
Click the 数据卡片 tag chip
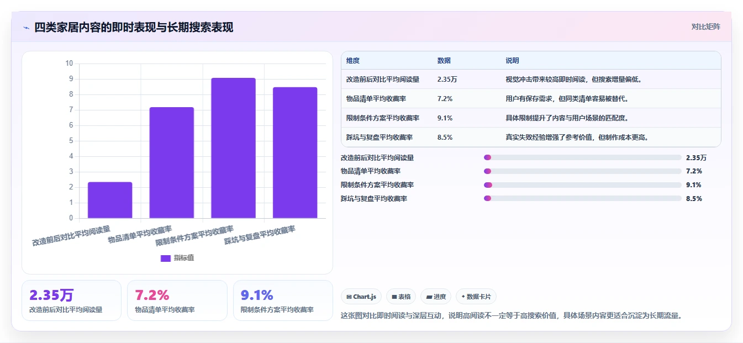tap(476, 297)
